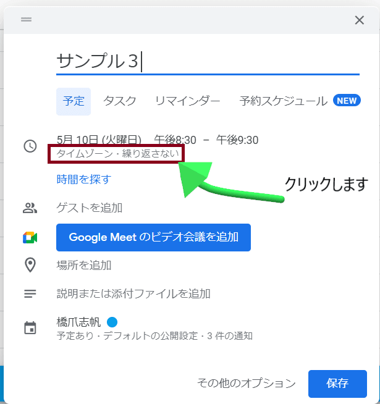
Task: Open the date 5月 10日 (火曜日)
Action: [99, 140]
